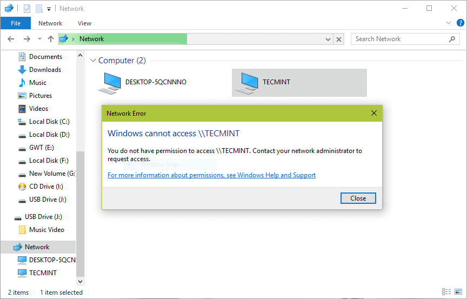Open the Customize Quick Access Toolbar dropdown
This screenshot has width=467, height=299.
49,9
